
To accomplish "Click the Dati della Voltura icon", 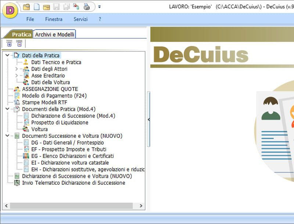I will 26,82.
